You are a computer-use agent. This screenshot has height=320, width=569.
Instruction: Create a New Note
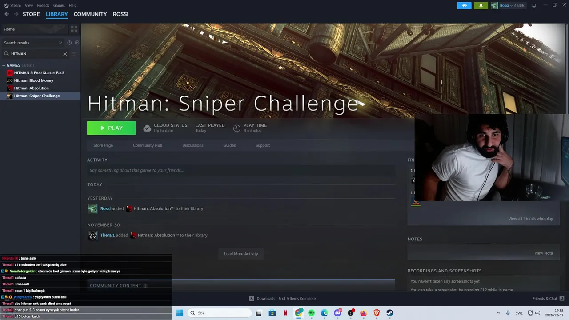point(544,253)
